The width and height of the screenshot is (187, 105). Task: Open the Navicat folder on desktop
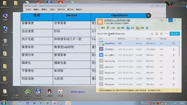point(5,80)
